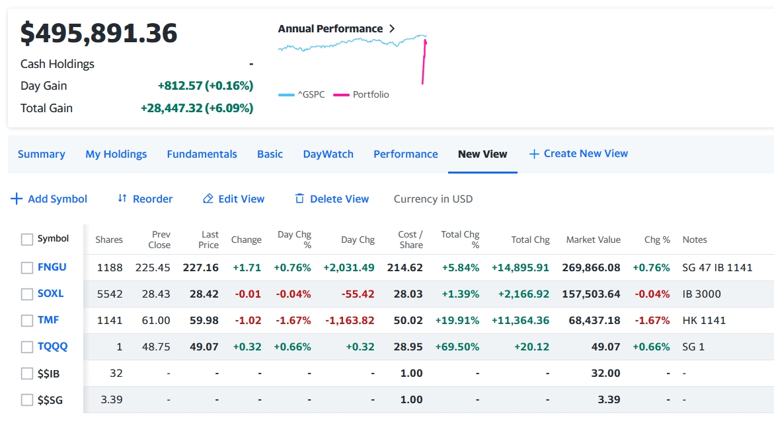Open Annual Performance via chevron arrow
This screenshot has width=774, height=423.
pos(392,28)
